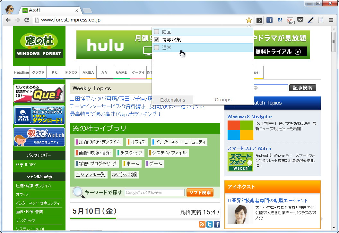Open the pen-shaped annotation extension icon
Screen dimensions: 339x233
(x=310, y=20)
